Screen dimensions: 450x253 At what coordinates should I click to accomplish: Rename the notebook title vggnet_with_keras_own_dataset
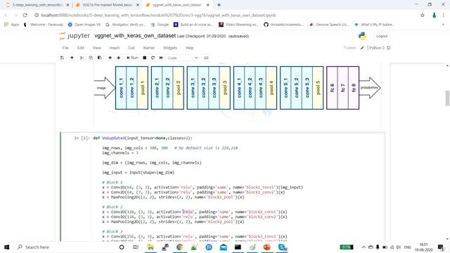135,36
